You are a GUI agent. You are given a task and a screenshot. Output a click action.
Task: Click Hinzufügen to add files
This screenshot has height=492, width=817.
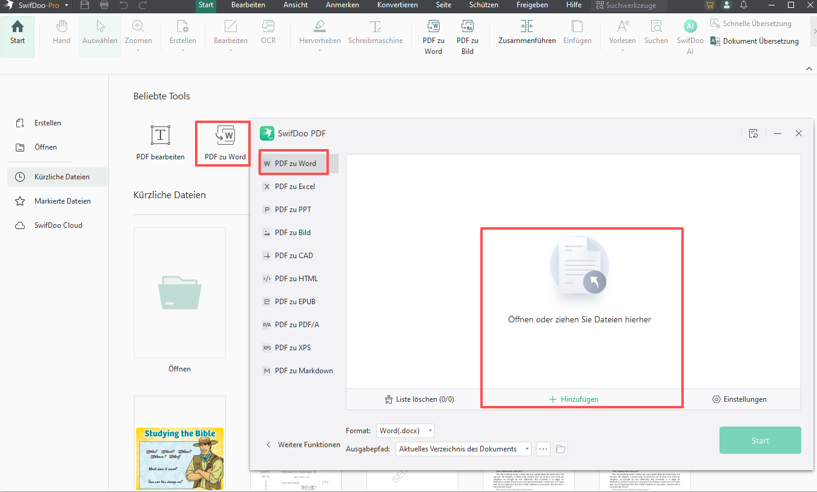pyautogui.click(x=574, y=399)
